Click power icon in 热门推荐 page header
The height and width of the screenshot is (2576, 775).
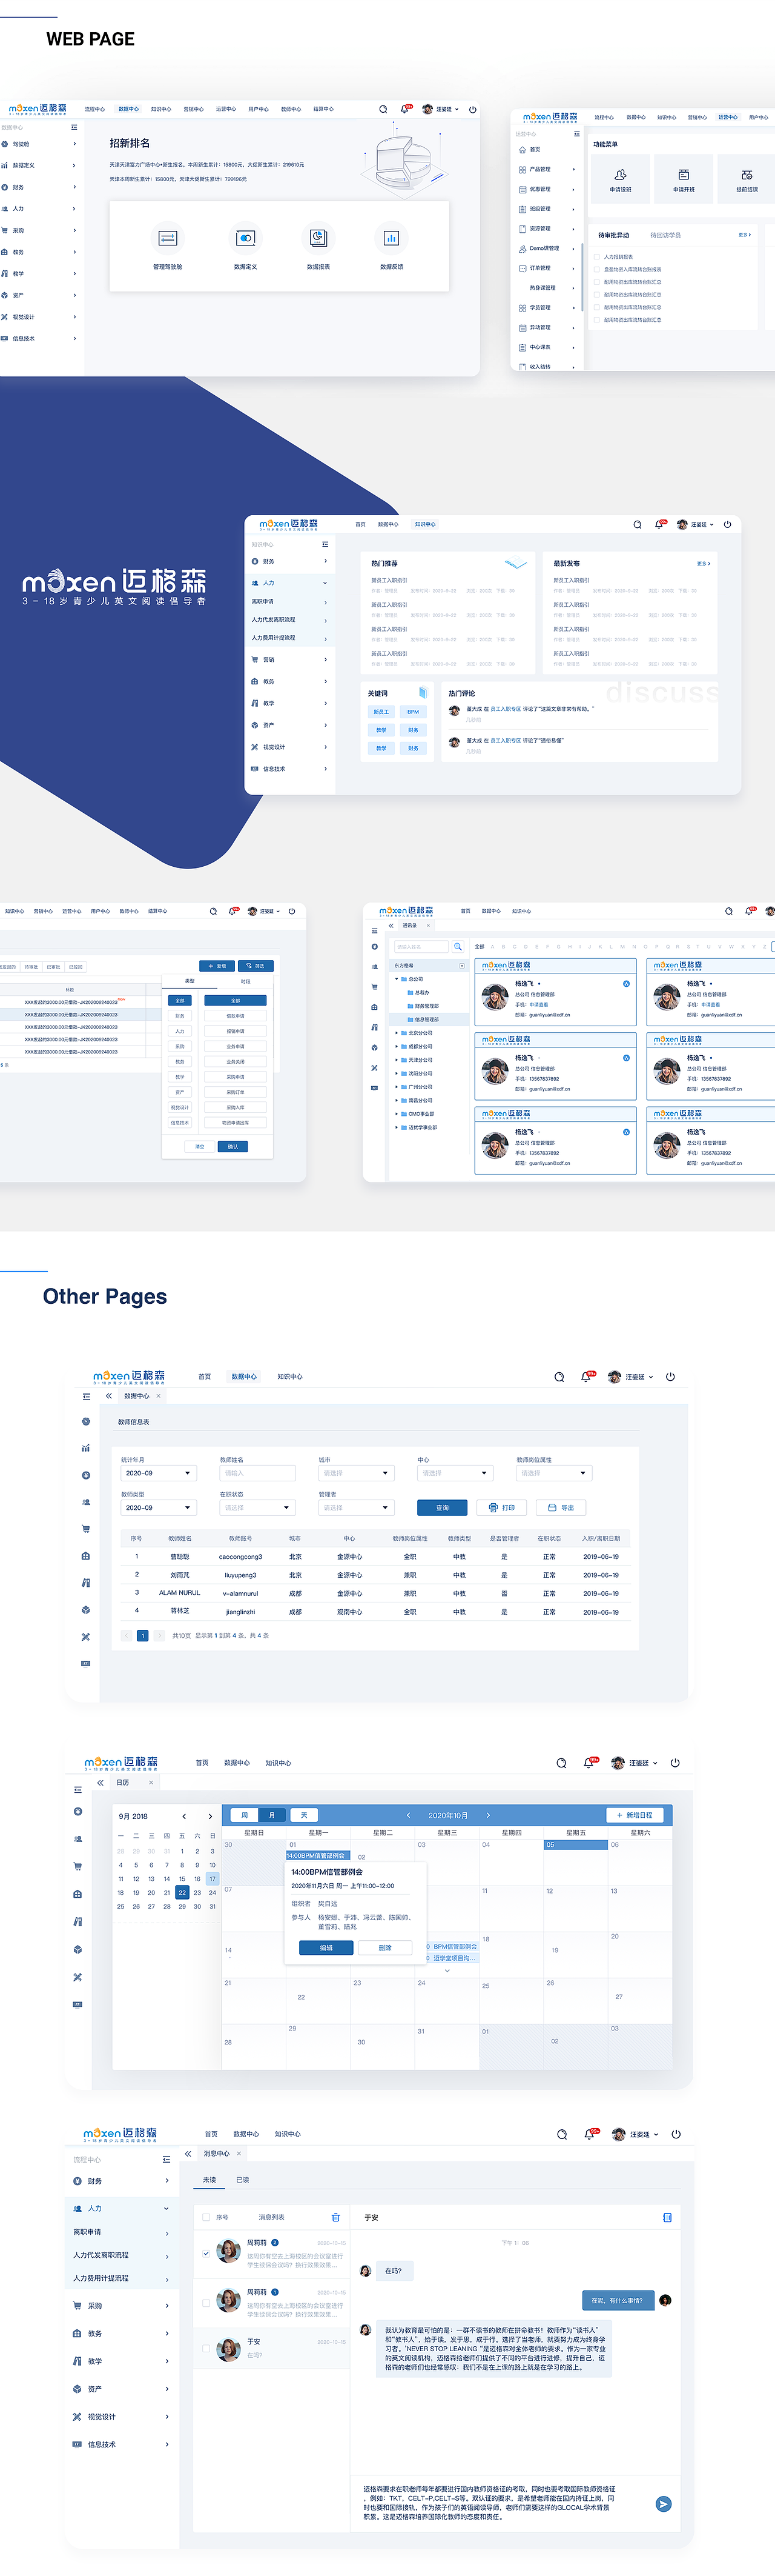pyautogui.click(x=727, y=524)
